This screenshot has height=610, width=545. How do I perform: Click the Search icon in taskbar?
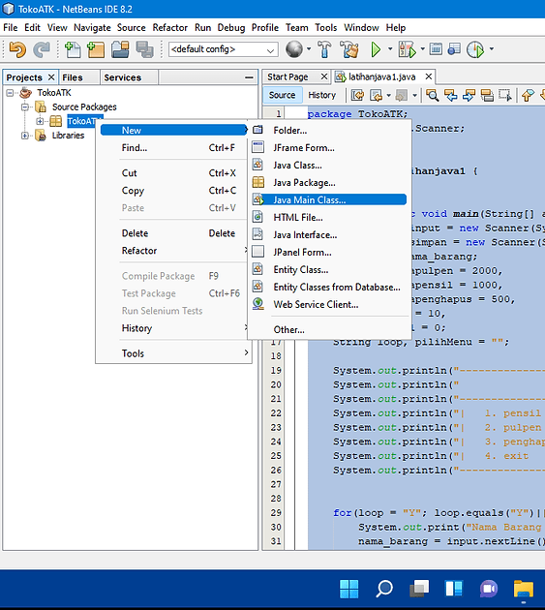[x=384, y=589]
